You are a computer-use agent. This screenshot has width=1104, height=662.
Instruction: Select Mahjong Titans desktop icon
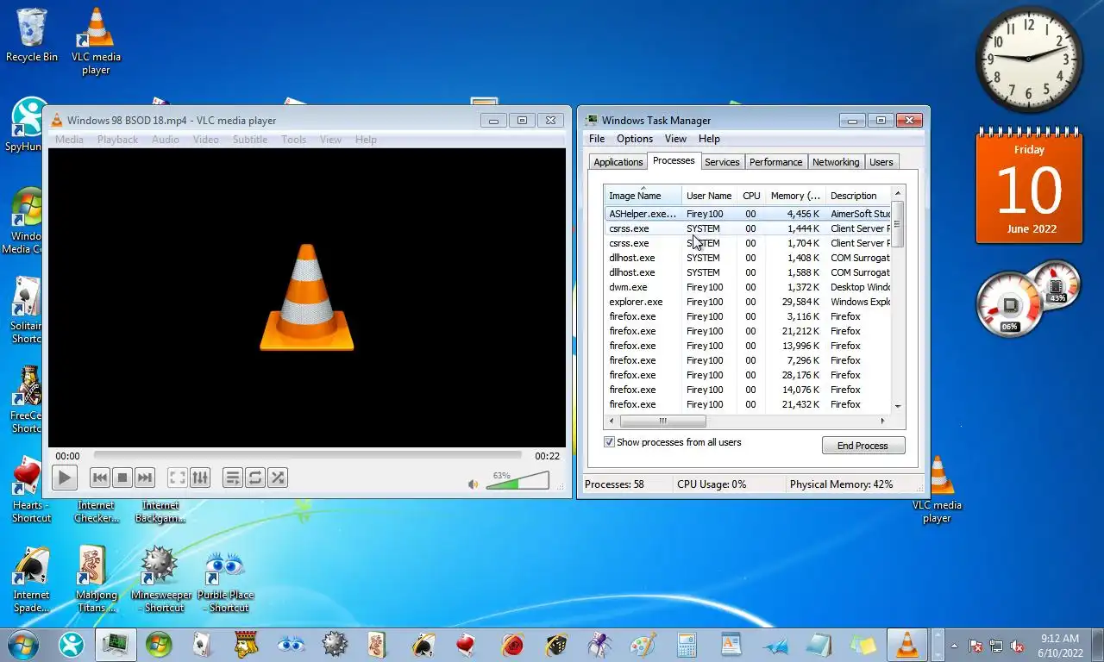click(x=96, y=579)
